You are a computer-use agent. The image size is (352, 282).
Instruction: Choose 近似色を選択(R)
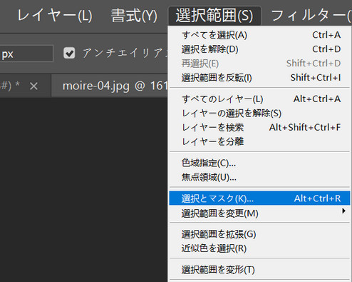[x=259, y=248]
